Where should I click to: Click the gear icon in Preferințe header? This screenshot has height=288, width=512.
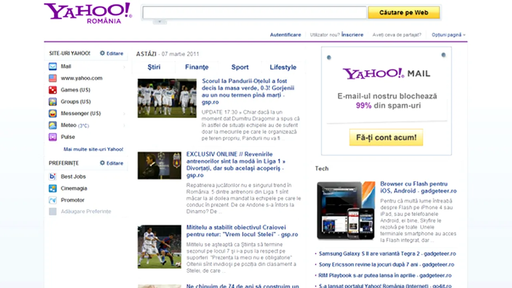click(x=102, y=163)
